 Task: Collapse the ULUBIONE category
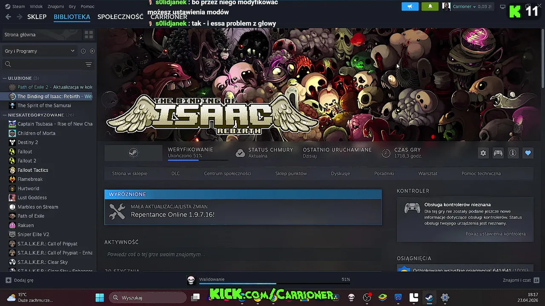23,78
